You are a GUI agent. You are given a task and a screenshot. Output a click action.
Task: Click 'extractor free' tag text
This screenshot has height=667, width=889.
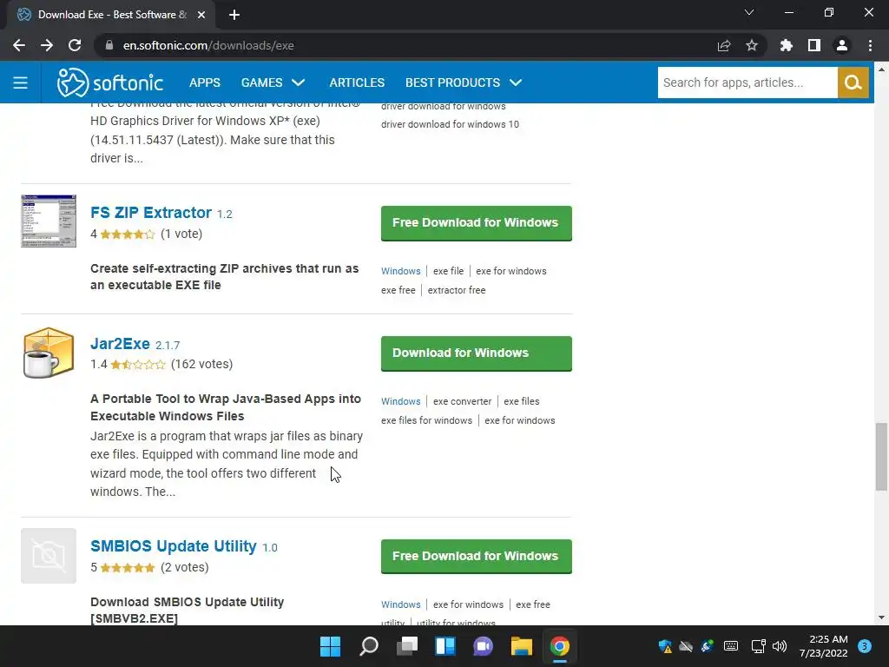457,290
